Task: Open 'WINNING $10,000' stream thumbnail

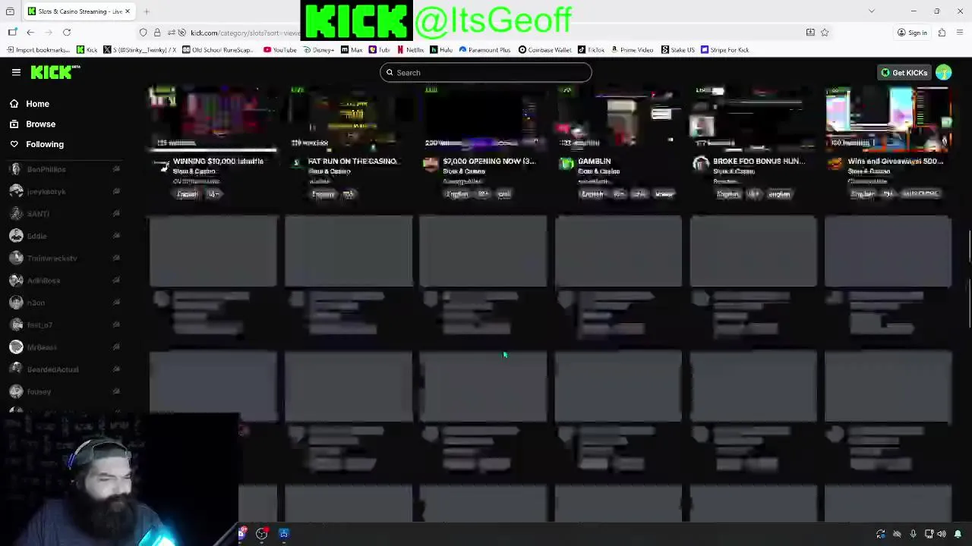Action: point(213,118)
